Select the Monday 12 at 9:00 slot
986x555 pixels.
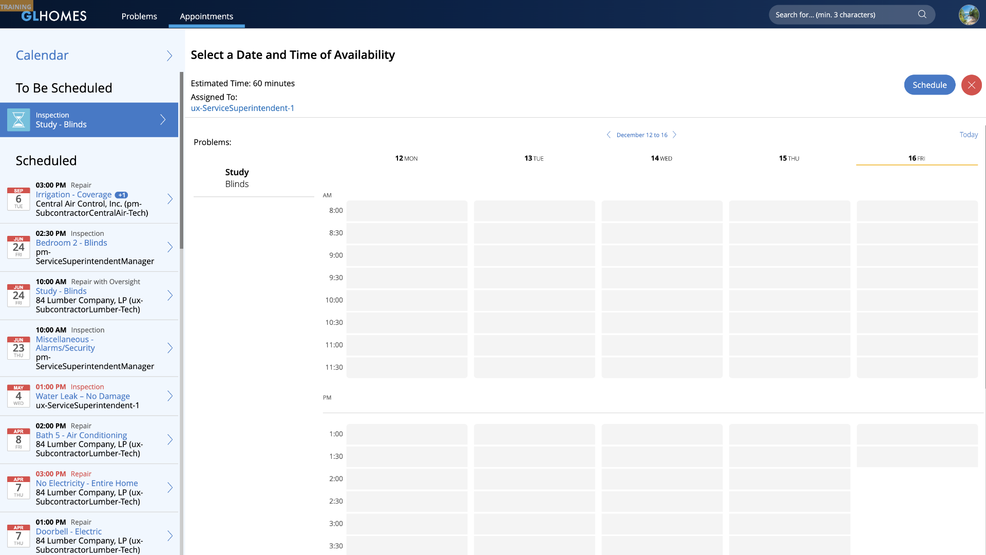click(x=407, y=255)
